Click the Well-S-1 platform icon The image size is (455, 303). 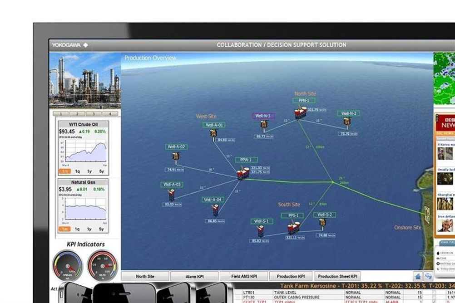click(x=261, y=231)
